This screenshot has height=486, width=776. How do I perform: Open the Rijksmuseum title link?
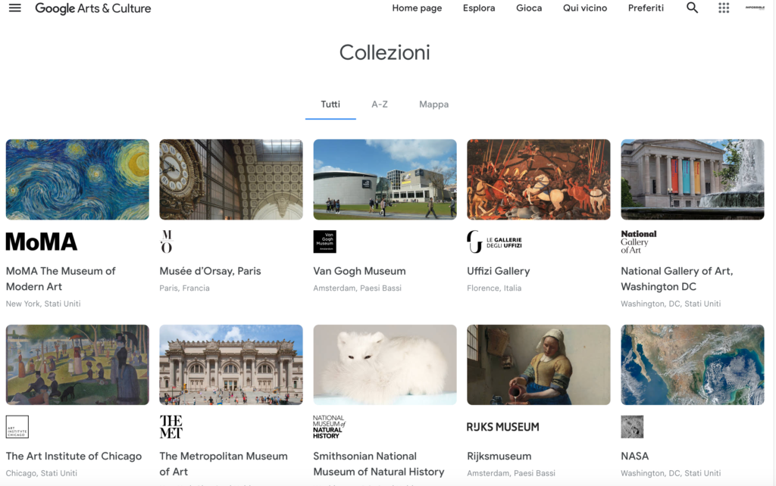(x=499, y=456)
